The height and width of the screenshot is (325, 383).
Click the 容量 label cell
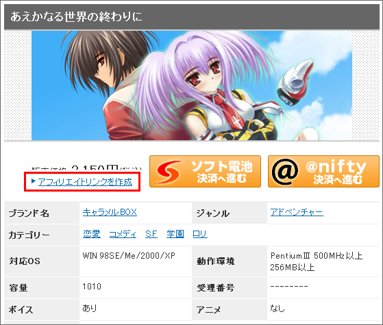42,287
